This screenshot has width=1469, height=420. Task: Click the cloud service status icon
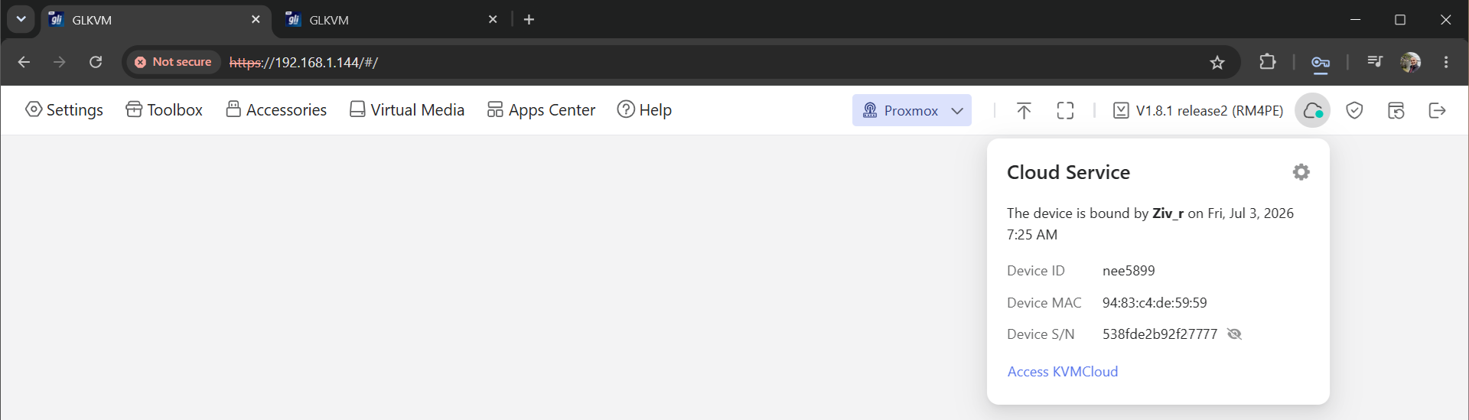(x=1313, y=111)
